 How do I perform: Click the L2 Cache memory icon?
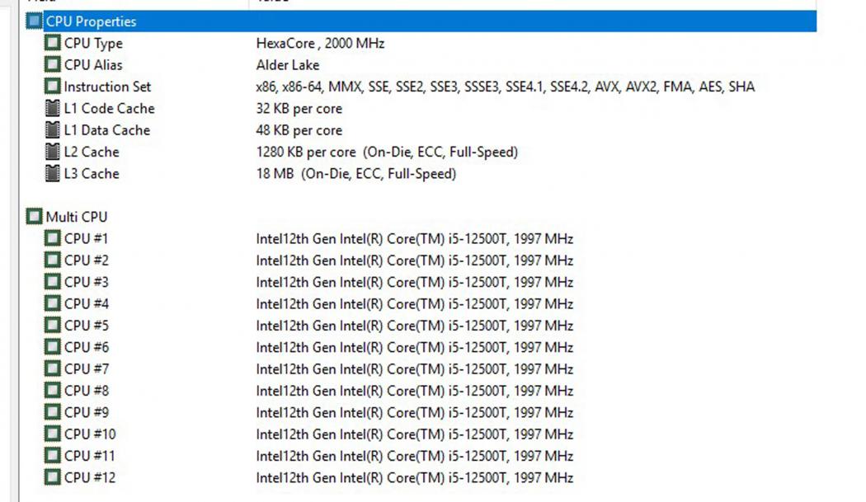point(52,152)
